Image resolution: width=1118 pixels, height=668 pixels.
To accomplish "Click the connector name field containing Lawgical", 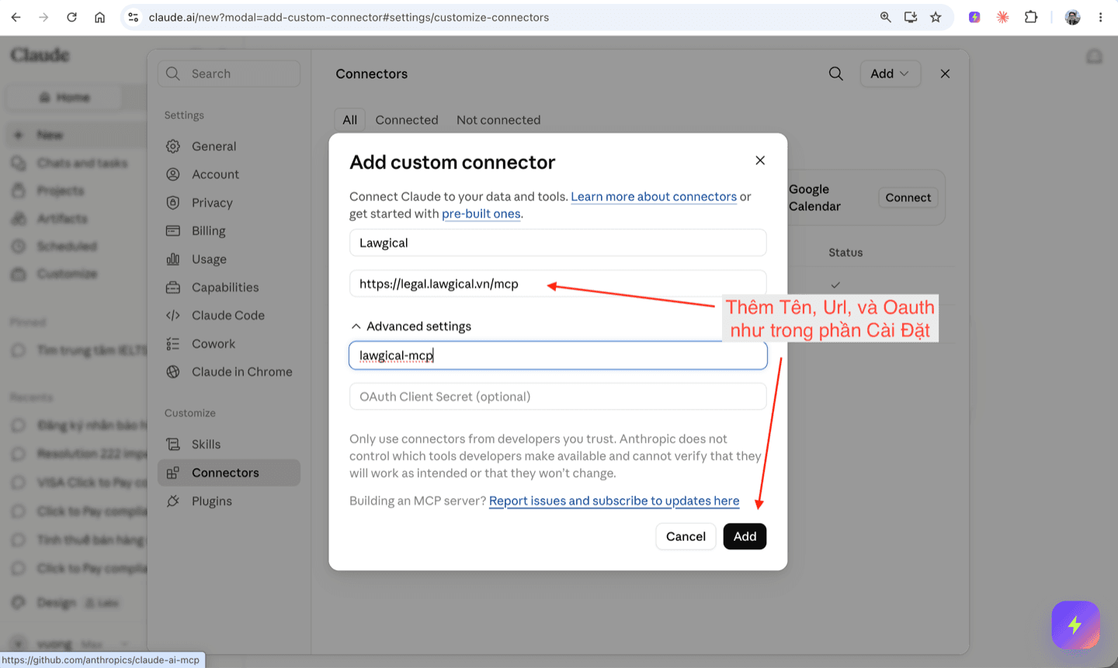I will pos(557,243).
